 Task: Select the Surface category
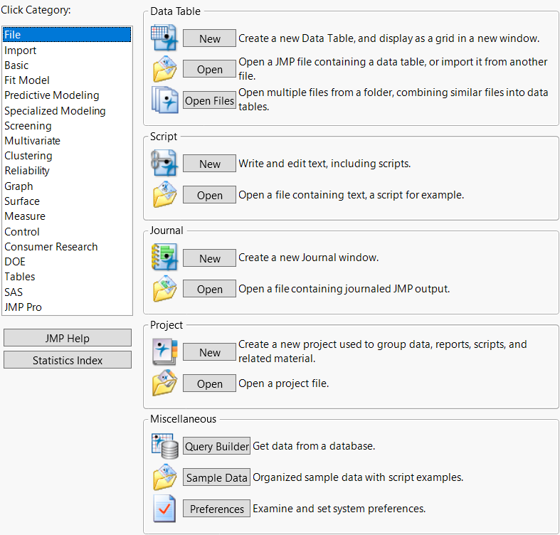click(67, 201)
